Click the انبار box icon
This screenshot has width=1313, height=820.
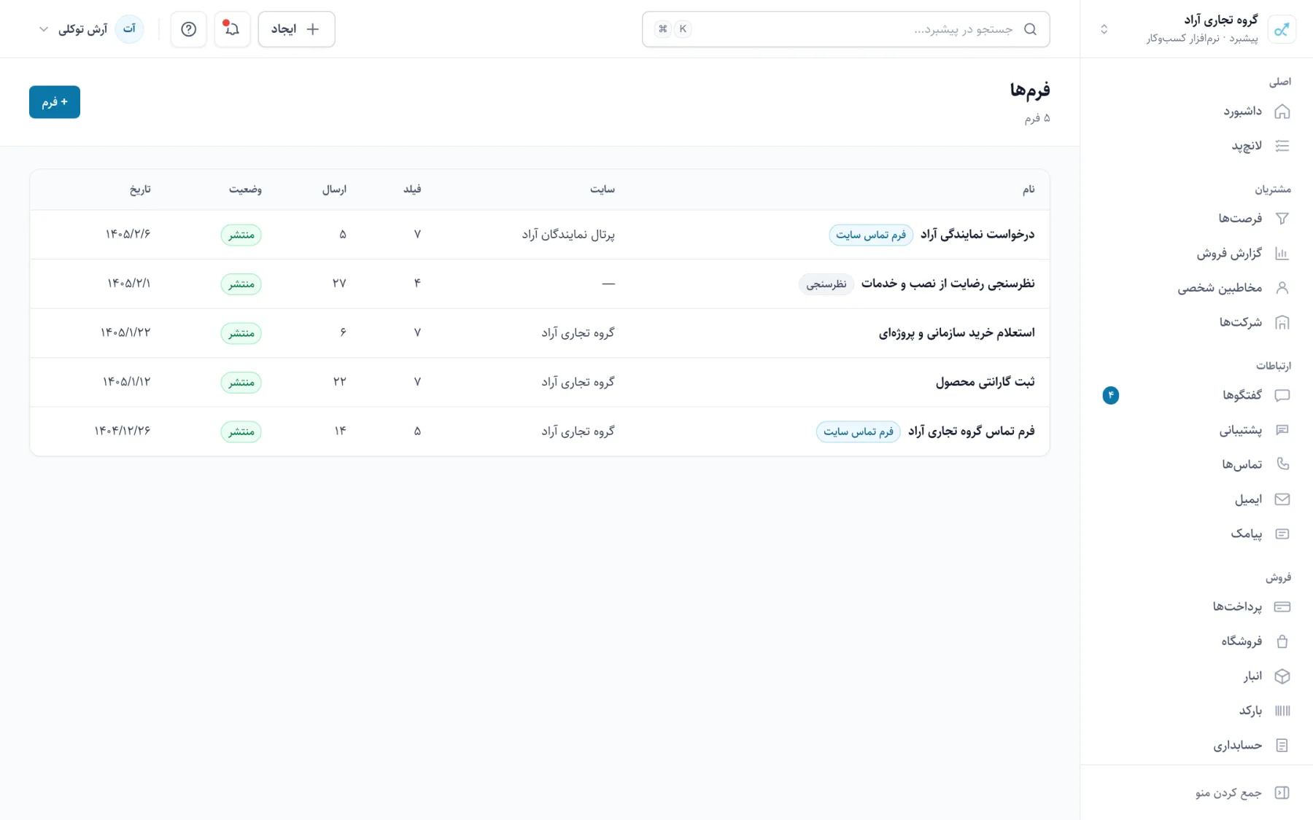click(x=1282, y=676)
